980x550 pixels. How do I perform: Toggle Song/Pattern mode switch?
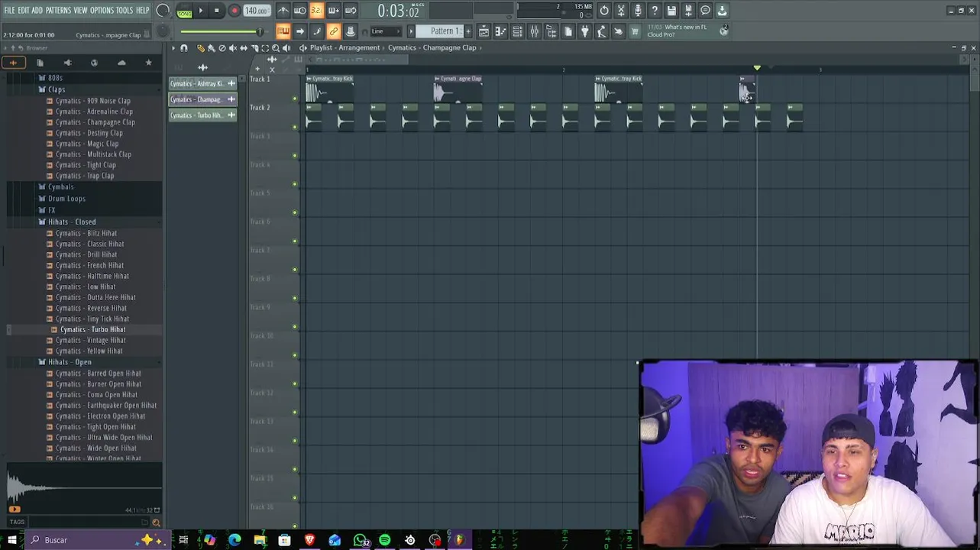[184, 11]
